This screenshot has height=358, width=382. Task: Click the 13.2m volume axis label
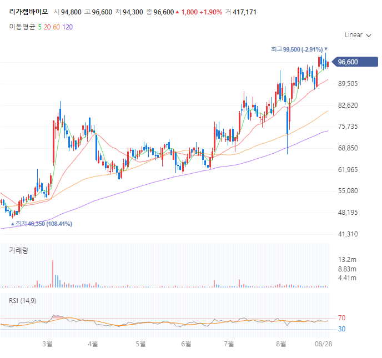347,260
